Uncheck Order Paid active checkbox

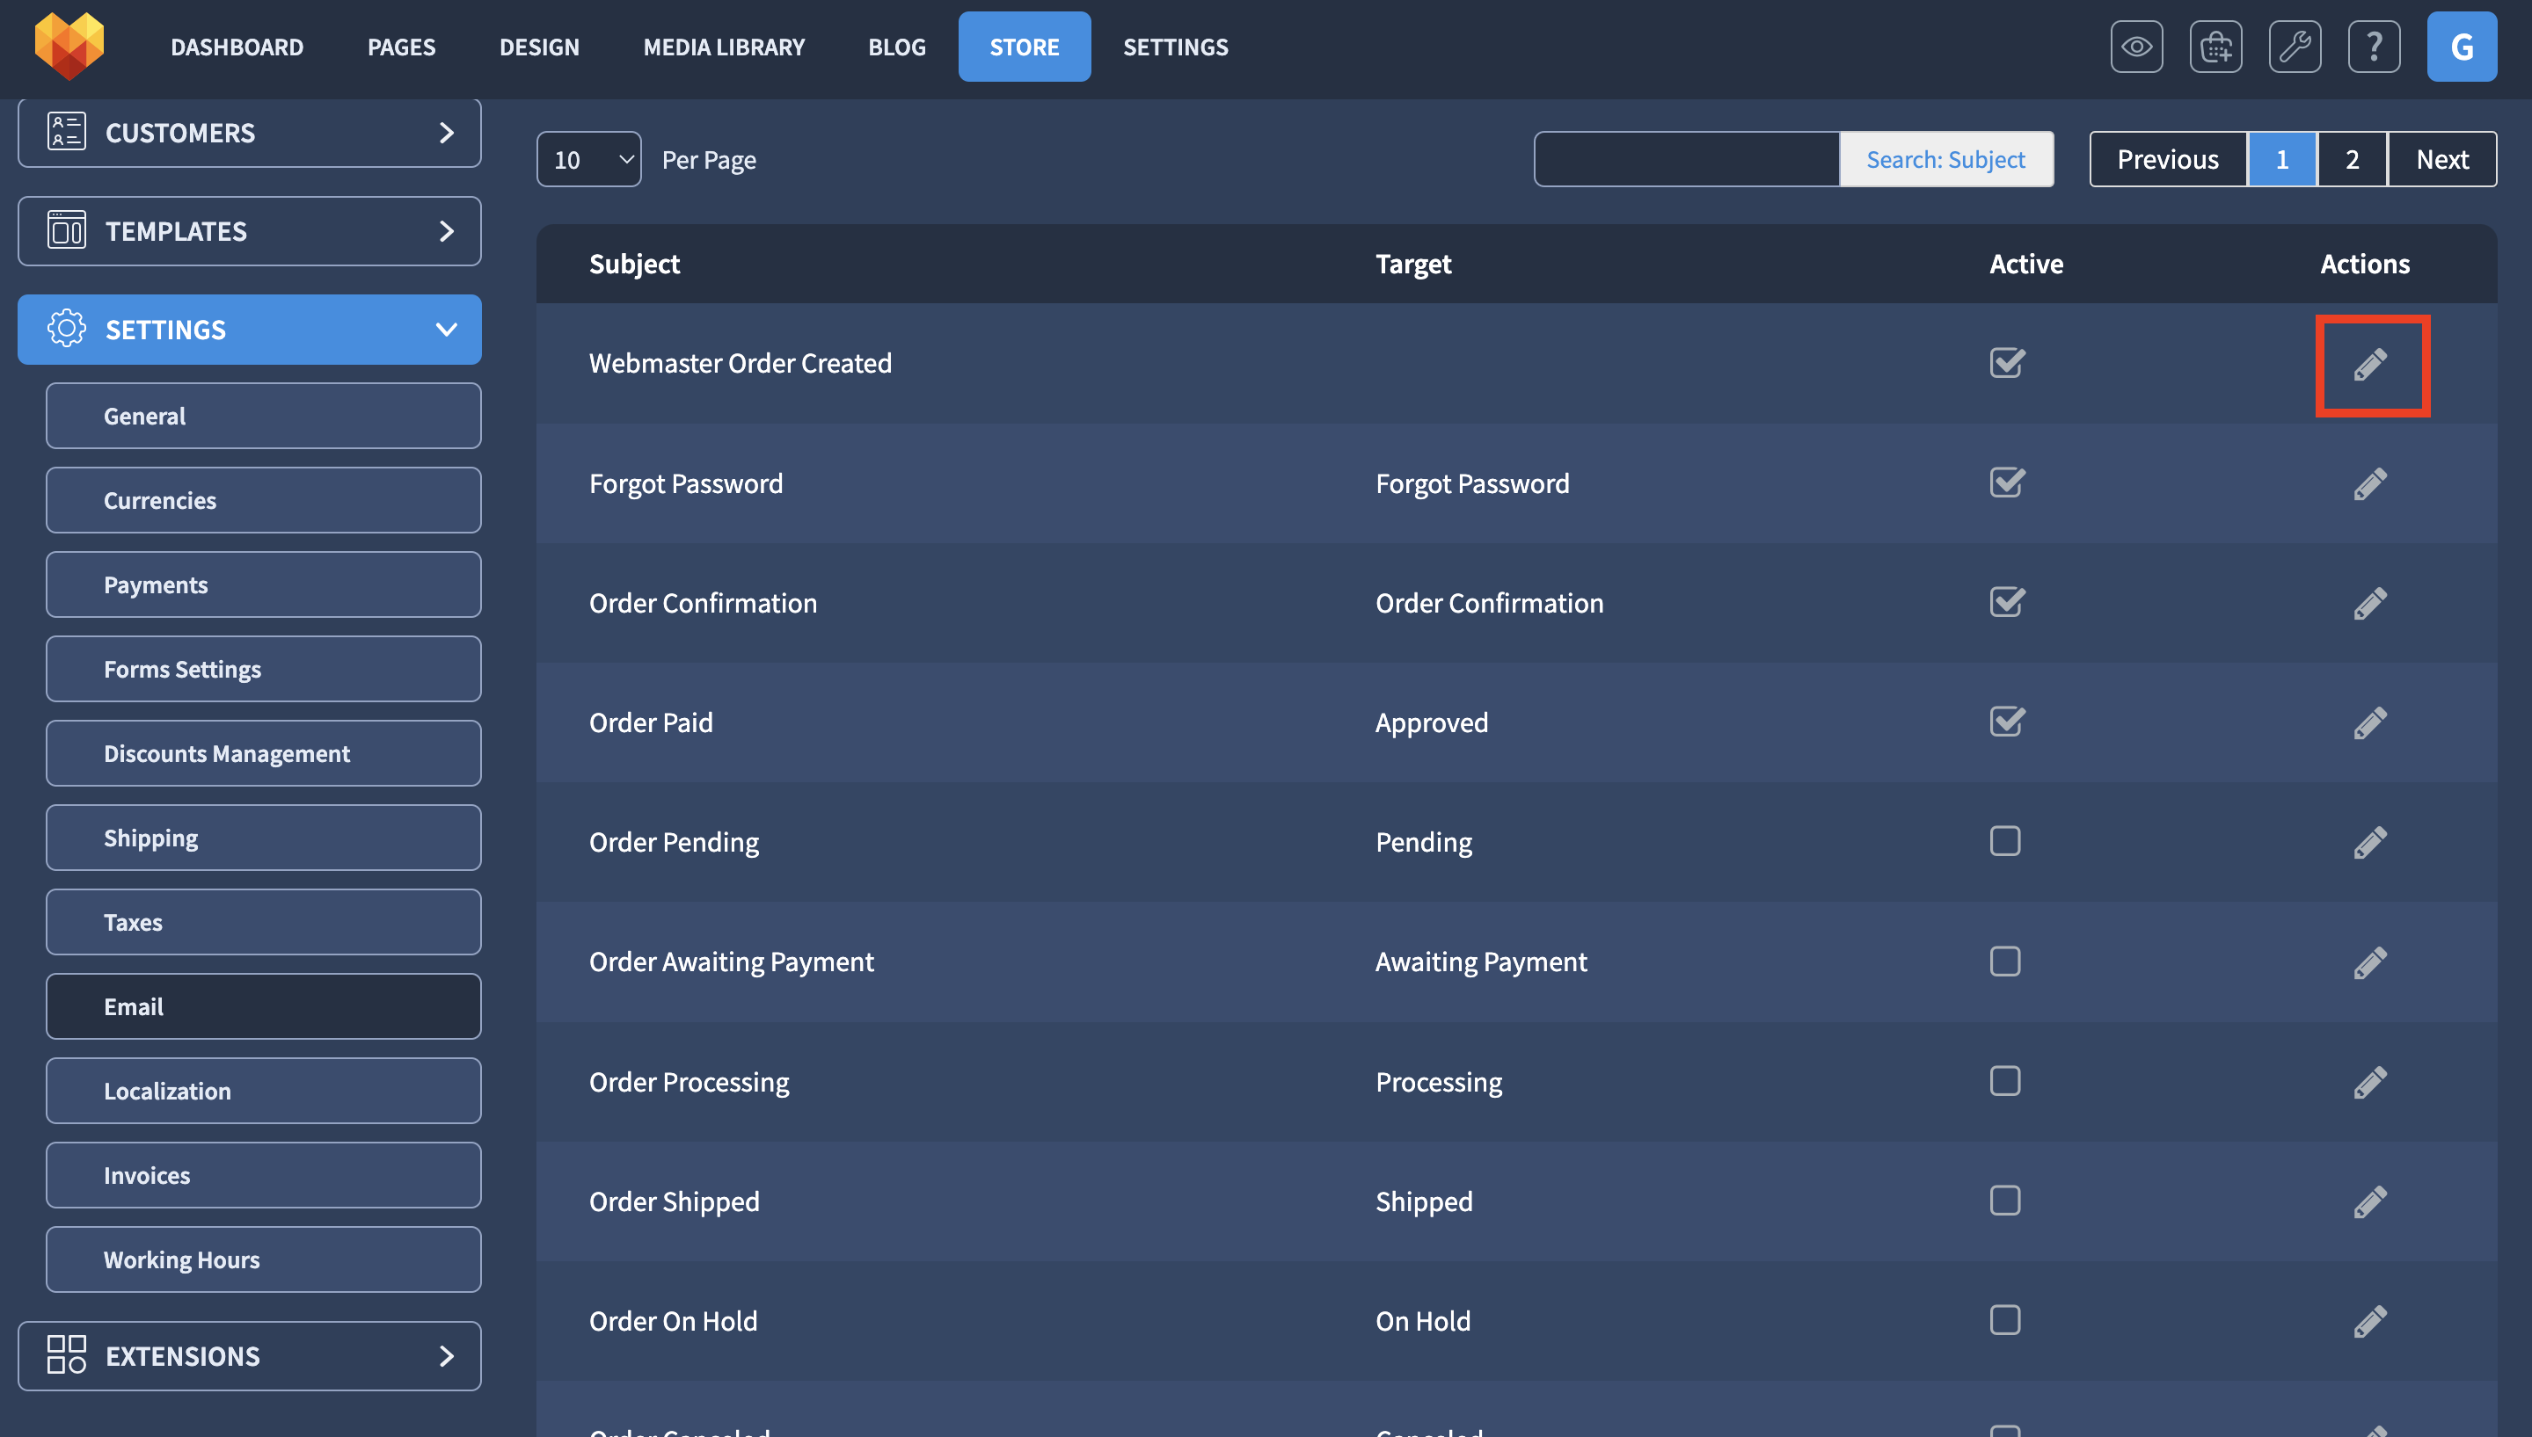tap(2007, 722)
